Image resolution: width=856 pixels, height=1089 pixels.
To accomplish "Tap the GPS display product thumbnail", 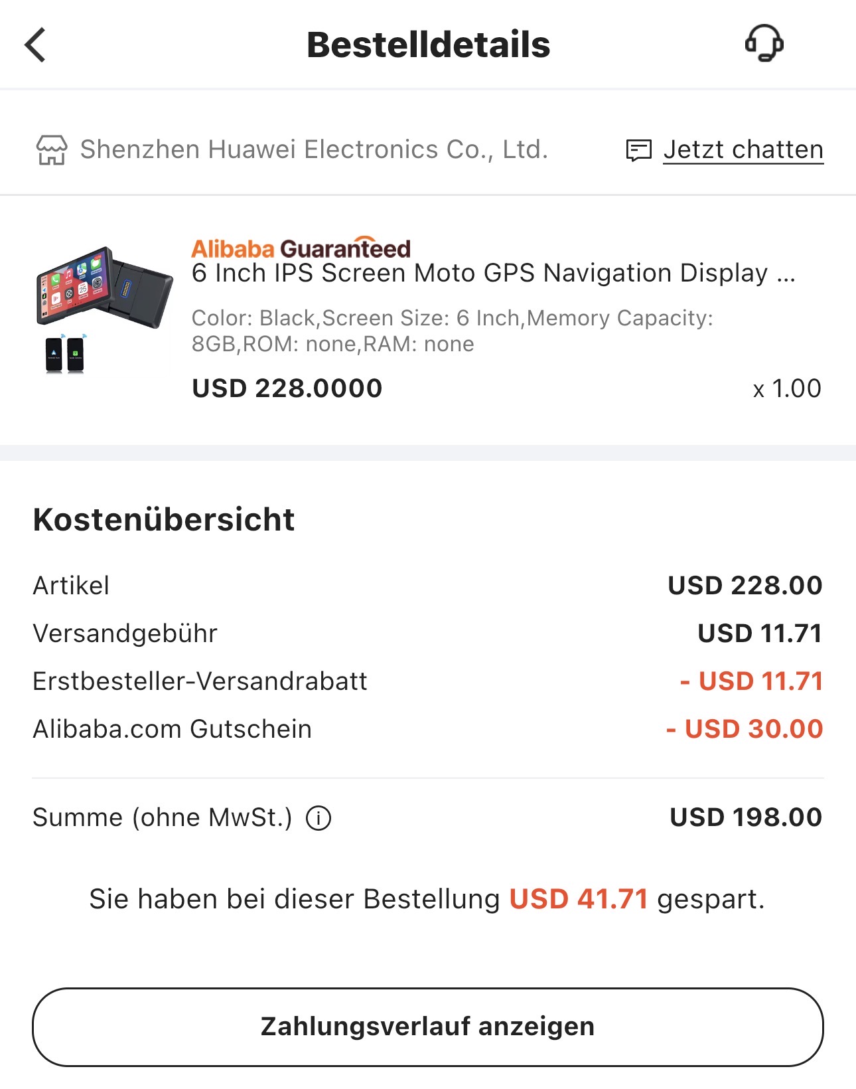I will pyautogui.click(x=104, y=309).
